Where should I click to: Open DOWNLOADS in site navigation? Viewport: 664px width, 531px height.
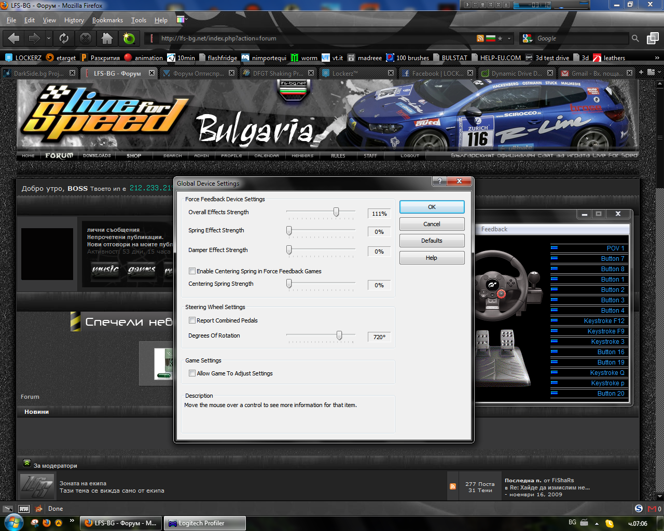click(97, 156)
